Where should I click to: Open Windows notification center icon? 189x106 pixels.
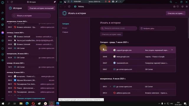point(185,103)
